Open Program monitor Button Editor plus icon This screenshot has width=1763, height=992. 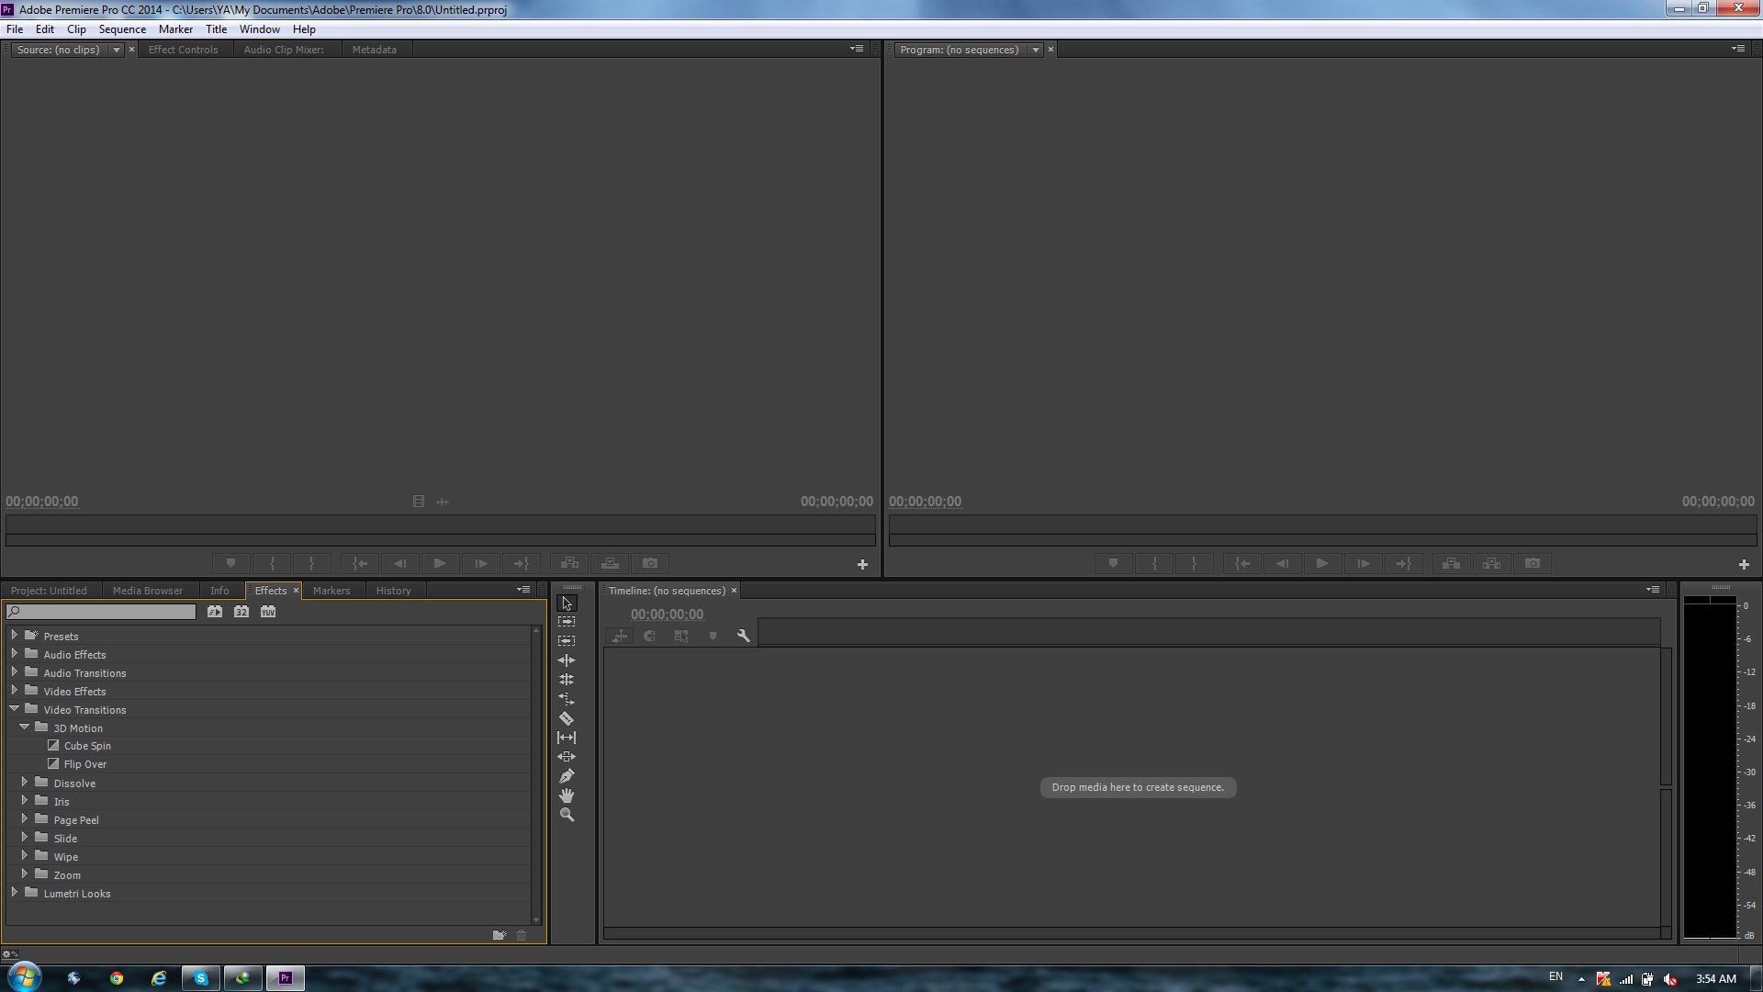pyautogui.click(x=1744, y=565)
